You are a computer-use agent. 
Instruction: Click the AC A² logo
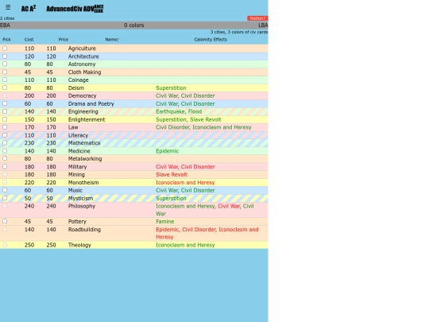click(x=29, y=9)
